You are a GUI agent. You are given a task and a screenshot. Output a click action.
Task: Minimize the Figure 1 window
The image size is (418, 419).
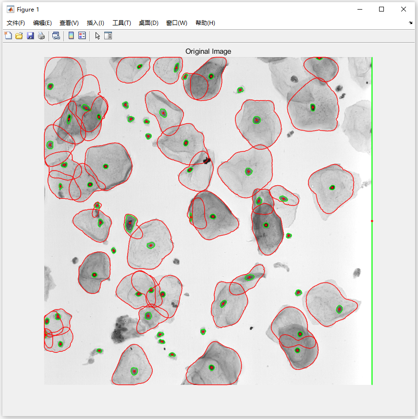coord(360,9)
